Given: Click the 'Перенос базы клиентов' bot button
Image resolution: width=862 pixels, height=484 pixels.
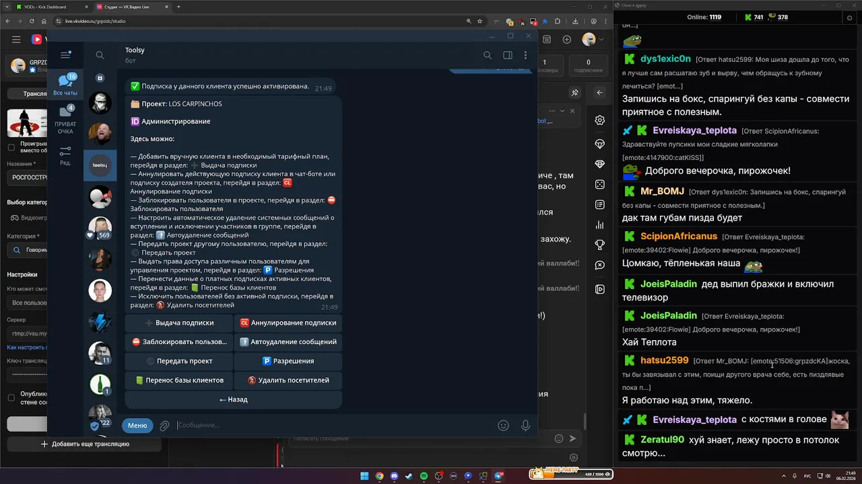Looking at the screenshot, I should click(178, 380).
